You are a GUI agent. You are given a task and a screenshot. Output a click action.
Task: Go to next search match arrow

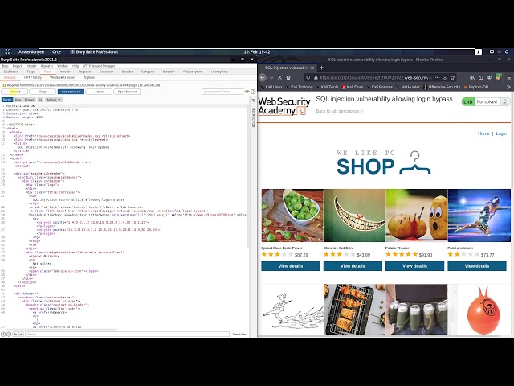coord(21,335)
